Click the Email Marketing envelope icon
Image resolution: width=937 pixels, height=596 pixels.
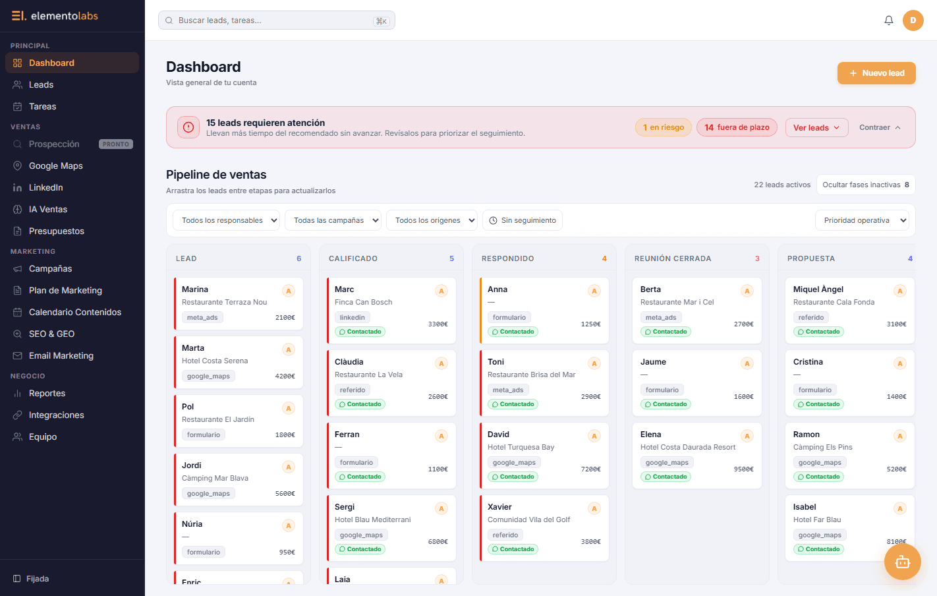(18, 356)
